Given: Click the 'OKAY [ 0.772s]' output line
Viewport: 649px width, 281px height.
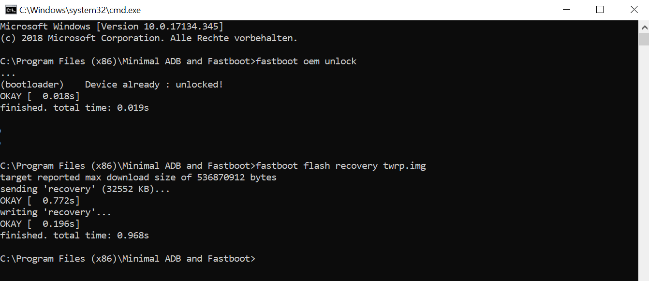Looking at the screenshot, I should [40, 201].
